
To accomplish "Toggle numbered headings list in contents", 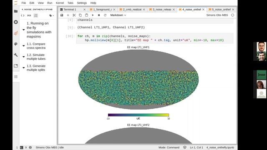I will tap(36, 15).
